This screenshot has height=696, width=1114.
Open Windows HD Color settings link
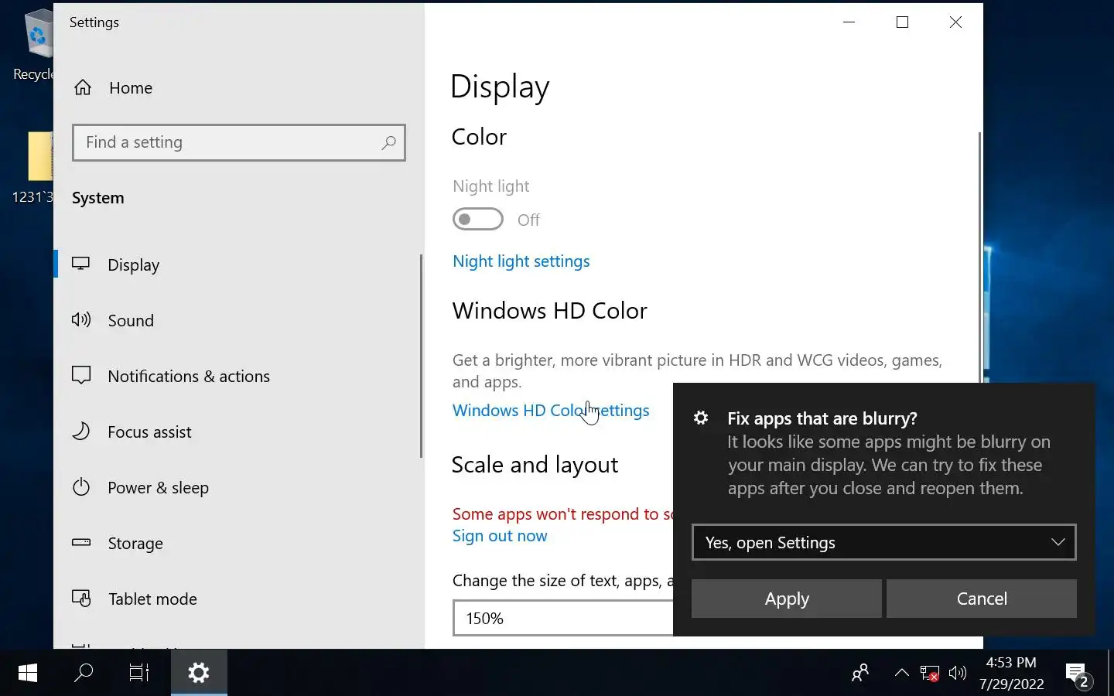click(x=551, y=411)
